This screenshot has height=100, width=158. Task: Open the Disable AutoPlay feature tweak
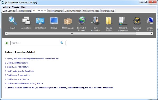pos(16,63)
